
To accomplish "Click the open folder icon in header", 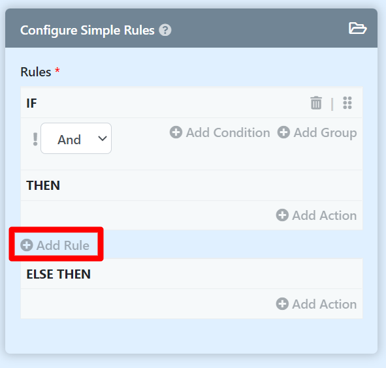I will point(358,28).
